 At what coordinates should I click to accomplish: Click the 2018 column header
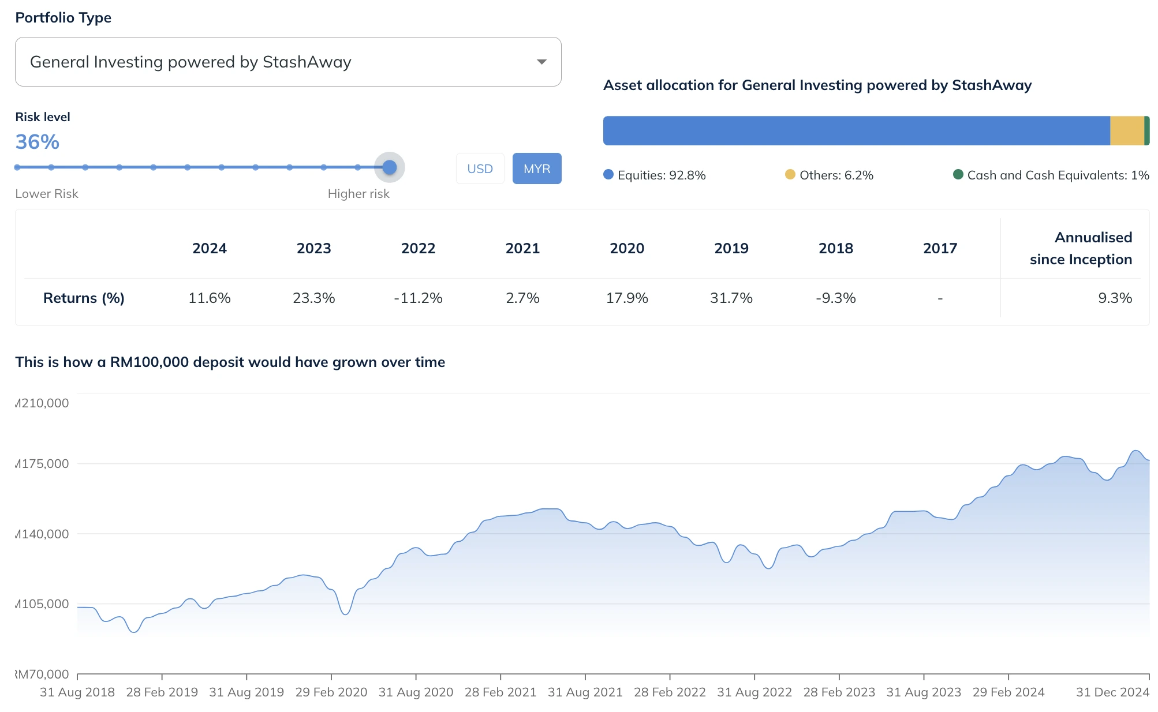(x=836, y=248)
